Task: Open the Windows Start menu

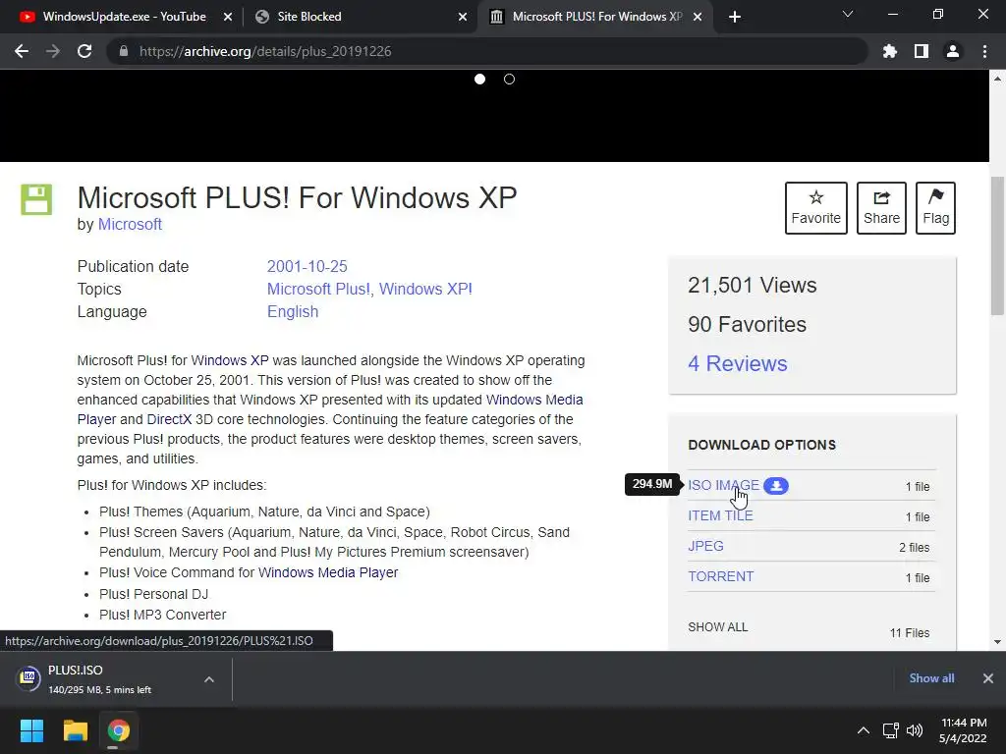Action: tap(31, 730)
